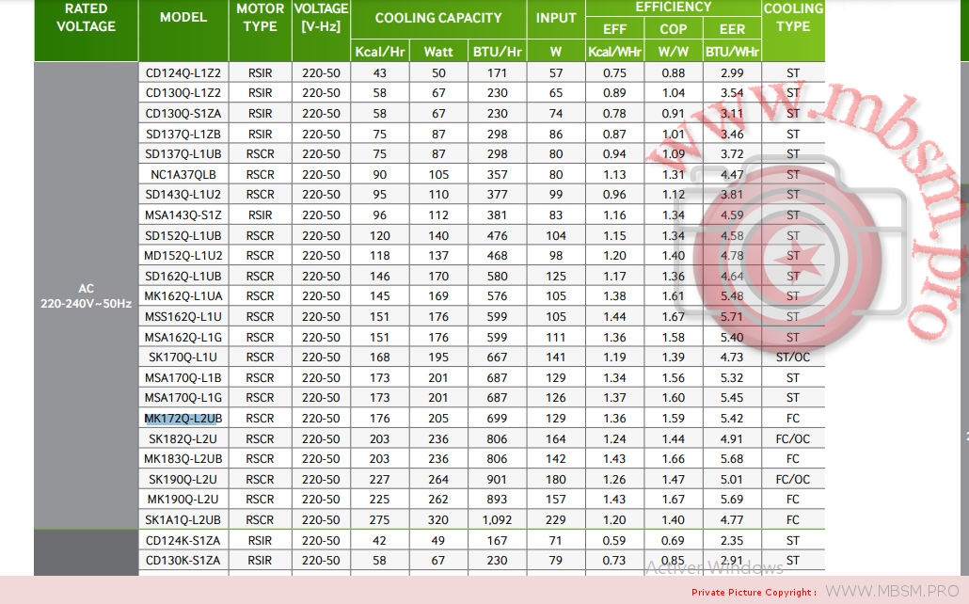Viewport: 969px width, 604px height.
Task: Select the CD124Q-L1Z2 model cell
Action: (183, 72)
